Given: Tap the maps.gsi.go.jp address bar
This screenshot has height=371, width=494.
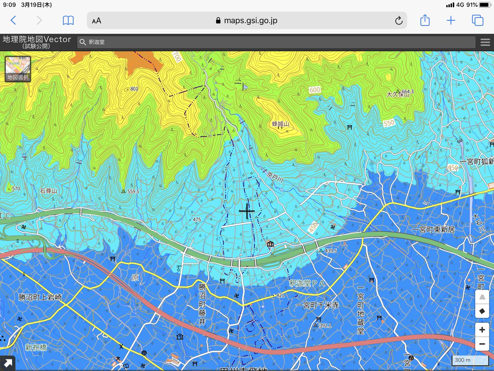Looking at the screenshot, I should 247,21.
